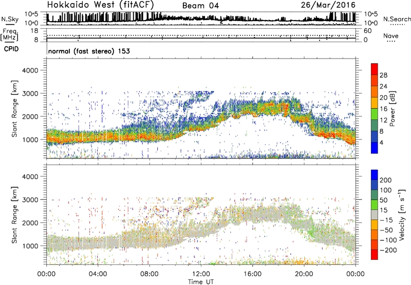Image resolution: width=411 pixels, height=285 pixels.
Task: Click the 'N.Sky' legend label
Action: [10, 19]
